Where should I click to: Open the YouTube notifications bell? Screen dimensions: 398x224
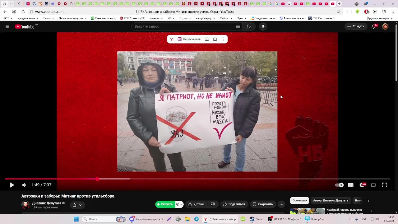pyautogui.click(x=373, y=26)
